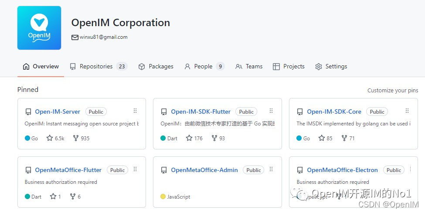Click the repo icon beside Open-IM-SDK-Flutter

pyautogui.click(x=164, y=112)
